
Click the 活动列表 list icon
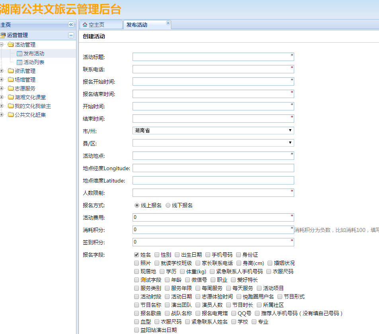pyautogui.click(x=20, y=62)
